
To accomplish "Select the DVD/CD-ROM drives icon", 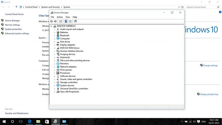I will (58, 48).
